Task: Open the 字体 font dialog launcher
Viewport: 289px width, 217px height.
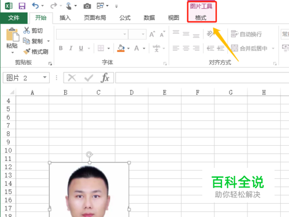Action: pyautogui.click(x=165, y=64)
